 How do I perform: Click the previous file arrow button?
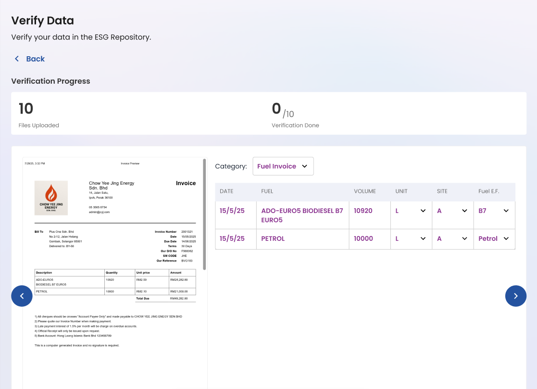[22, 296]
